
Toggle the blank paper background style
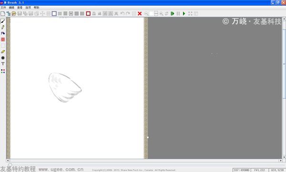coord(54,14)
